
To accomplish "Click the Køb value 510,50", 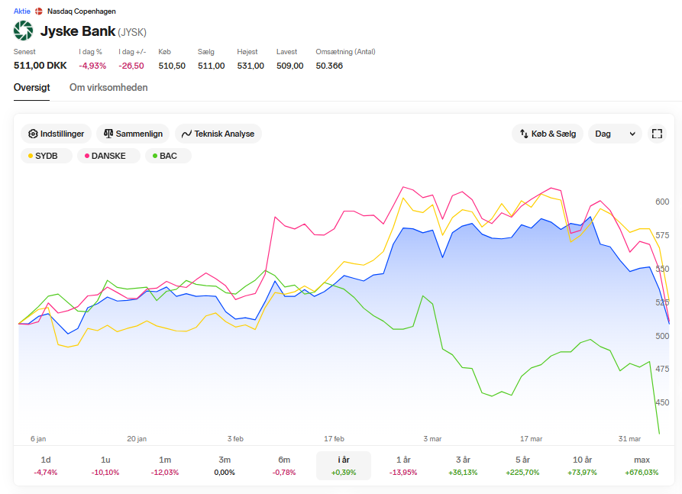I will (172, 66).
